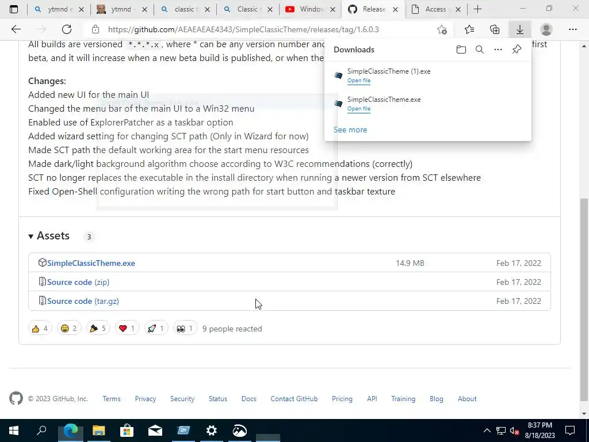Open the browser profile avatar
Image resolution: width=589 pixels, height=442 pixels.
[546, 29]
